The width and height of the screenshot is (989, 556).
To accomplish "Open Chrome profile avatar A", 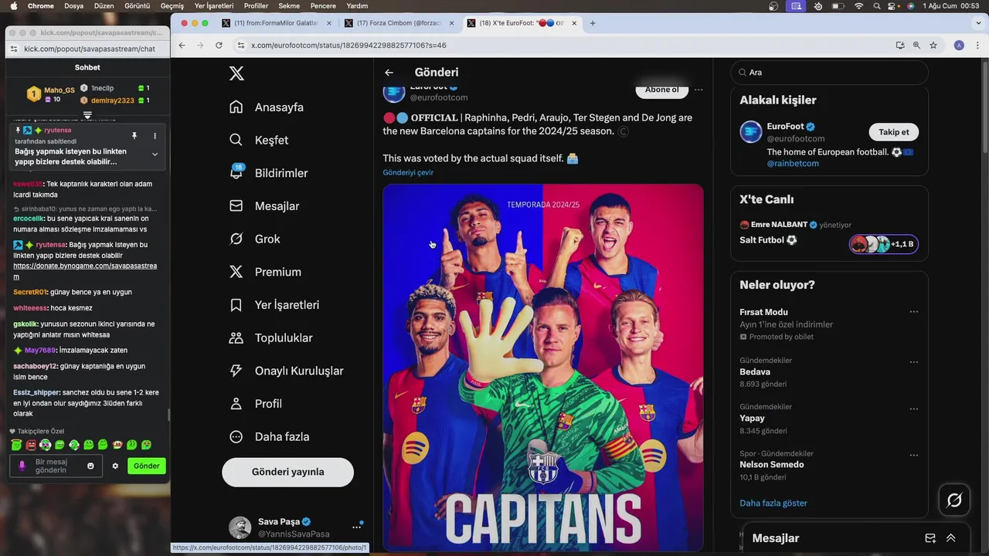I will [959, 46].
